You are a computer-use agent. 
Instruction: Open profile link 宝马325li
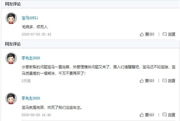(30, 18)
